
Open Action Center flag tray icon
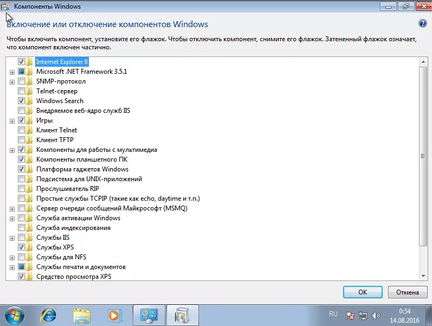pyautogui.click(x=350, y=316)
